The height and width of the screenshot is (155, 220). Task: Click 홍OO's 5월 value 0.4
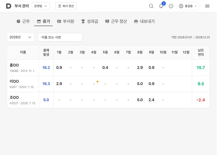[x=105, y=68]
